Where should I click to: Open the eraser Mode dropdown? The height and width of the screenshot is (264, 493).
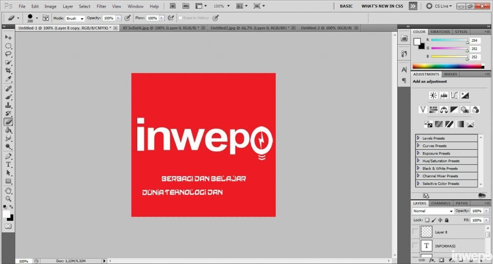[75, 18]
